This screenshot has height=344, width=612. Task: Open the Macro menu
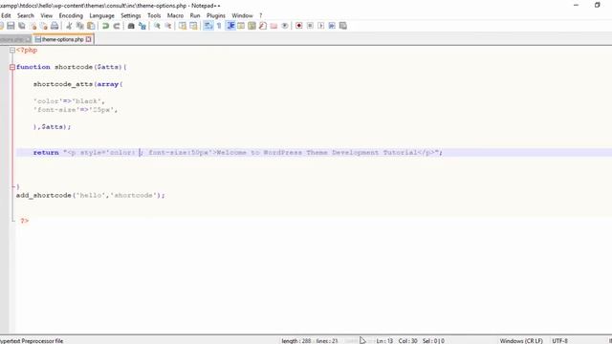tap(175, 15)
